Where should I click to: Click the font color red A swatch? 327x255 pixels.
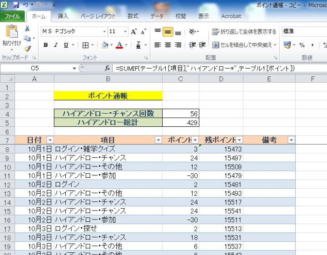(119, 45)
